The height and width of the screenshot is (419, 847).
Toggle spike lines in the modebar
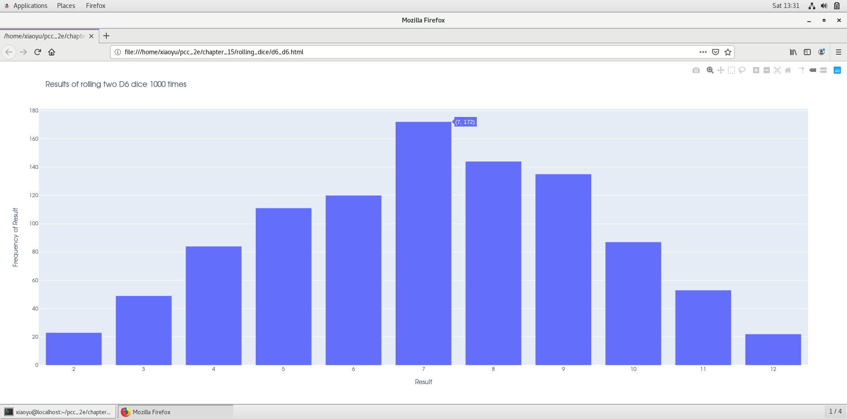(x=802, y=70)
